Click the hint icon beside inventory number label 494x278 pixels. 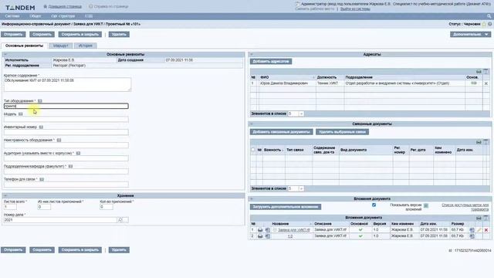(41, 127)
